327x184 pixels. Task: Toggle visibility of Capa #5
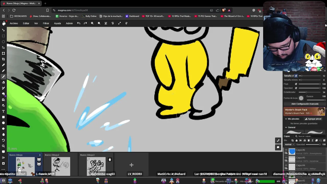(x=286, y=158)
